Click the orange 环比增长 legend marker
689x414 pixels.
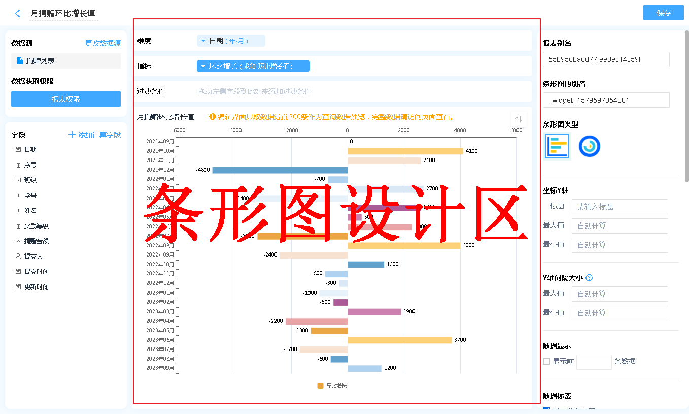click(320, 386)
